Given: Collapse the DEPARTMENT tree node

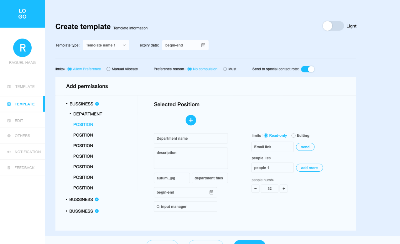Looking at the screenshot, I should 70,114.
